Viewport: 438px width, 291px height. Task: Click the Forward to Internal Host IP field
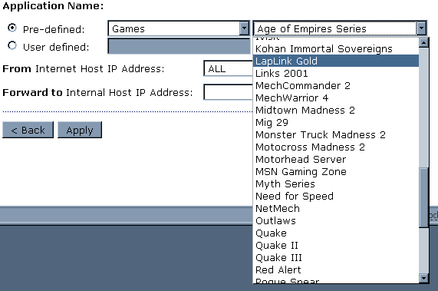(x=229, y=92)
